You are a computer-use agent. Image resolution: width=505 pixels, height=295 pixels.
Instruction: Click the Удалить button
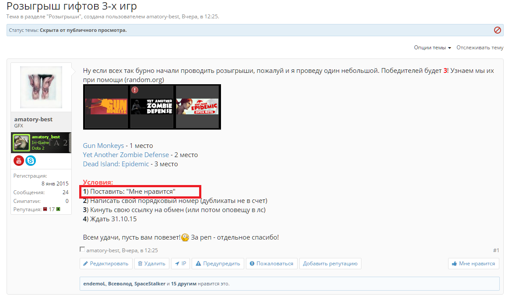tap(152, 264)
